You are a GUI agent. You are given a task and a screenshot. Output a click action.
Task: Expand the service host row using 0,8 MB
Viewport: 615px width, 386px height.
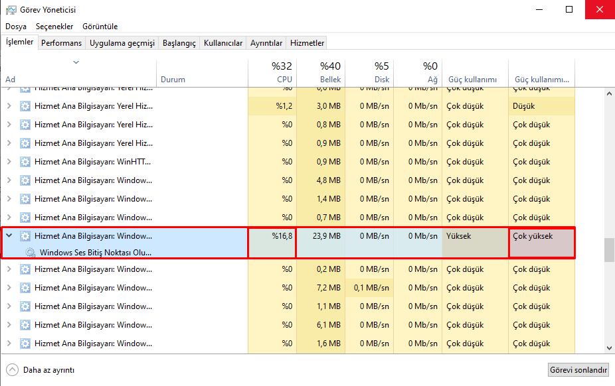coord(9,125)
